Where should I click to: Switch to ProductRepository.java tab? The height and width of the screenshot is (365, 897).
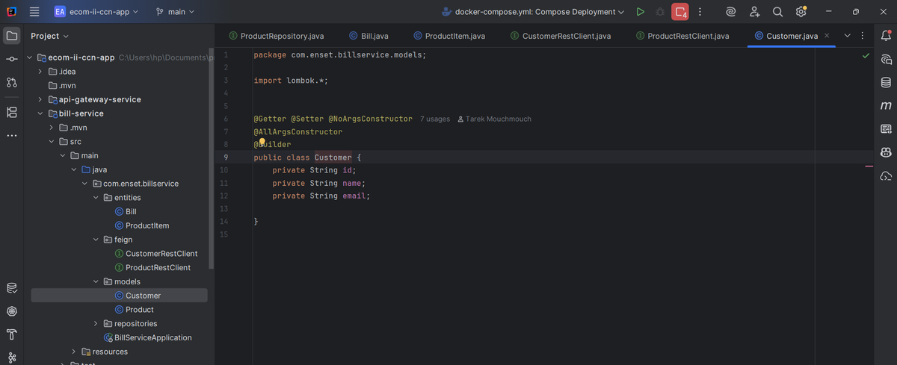click(276, 36)
